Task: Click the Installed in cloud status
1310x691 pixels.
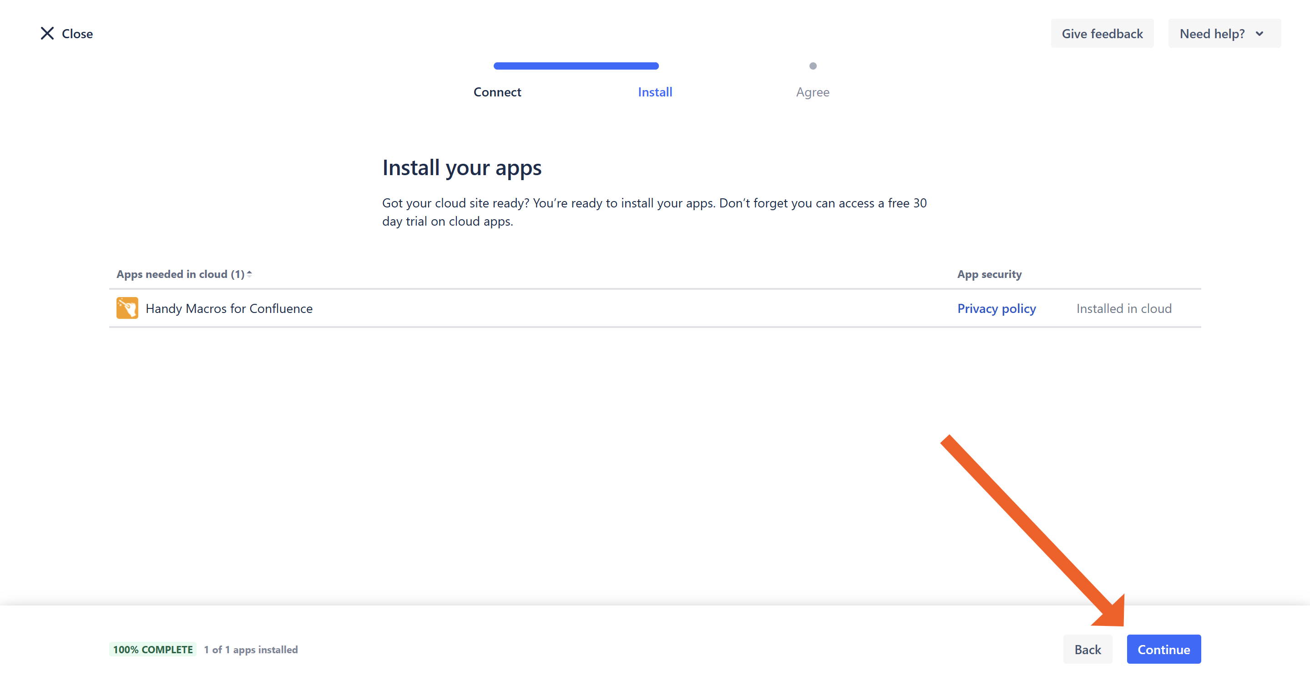Action: [x=1124, y=308]
